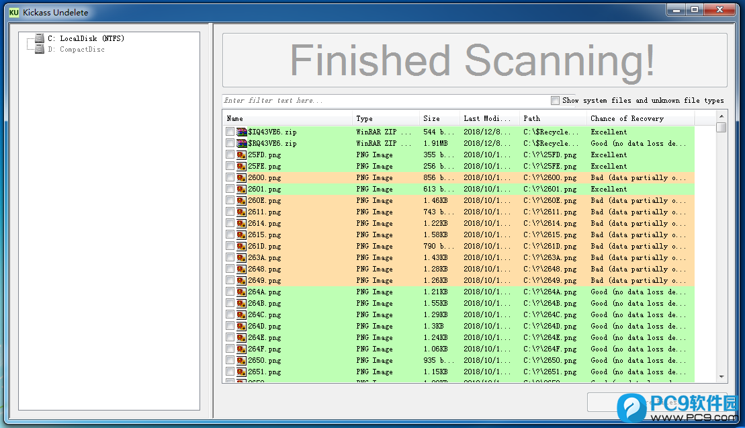The height and width of the screenshot is (428, 745).
Task: Click the PNG icon of 2649.png
Action: (242, 280)
